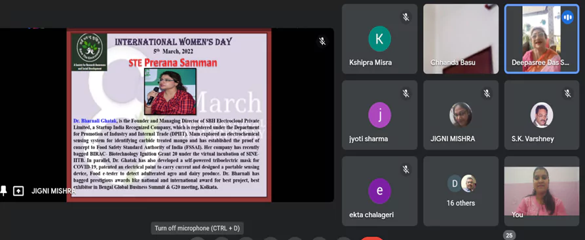The image size is (585, 240).
Task: Click the muted mic icon on ekta chalageri's tile
Action: pyautogui.click(x=406, y=169)
